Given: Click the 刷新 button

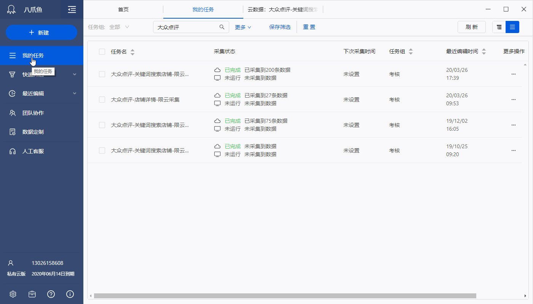Looking at the screenshot, I should pyautogui.click(x=472, y=27).
